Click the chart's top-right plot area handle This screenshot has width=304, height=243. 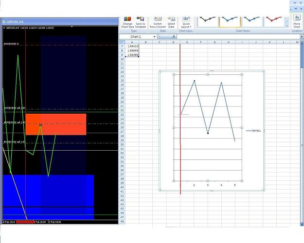coord(242,74)
